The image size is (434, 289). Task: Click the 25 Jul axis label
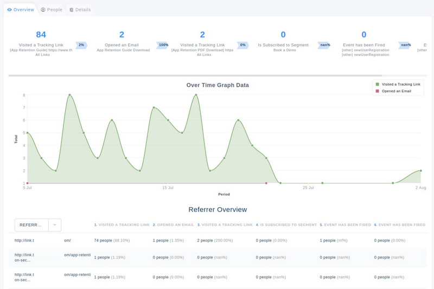coord(308,188)
